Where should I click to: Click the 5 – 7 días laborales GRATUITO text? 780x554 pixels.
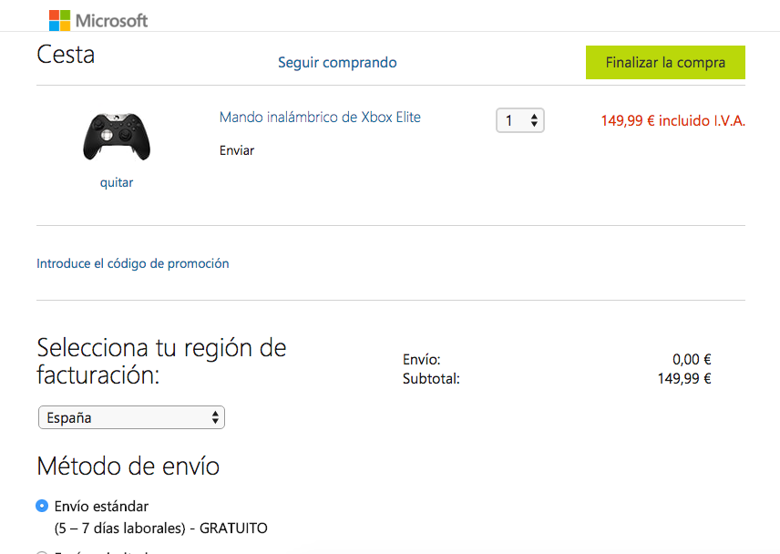pyautogui.click(x=161, y=528)
